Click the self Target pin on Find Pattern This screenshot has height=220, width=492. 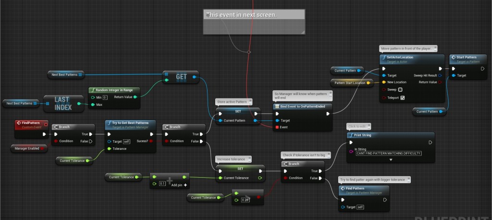pos(343,207)
